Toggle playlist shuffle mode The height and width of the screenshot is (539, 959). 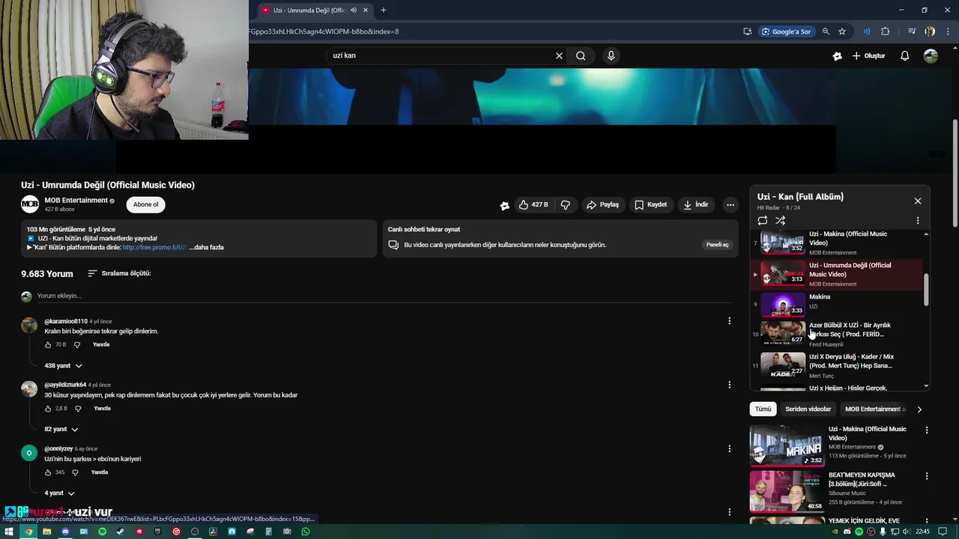click(x=781, y=221)
